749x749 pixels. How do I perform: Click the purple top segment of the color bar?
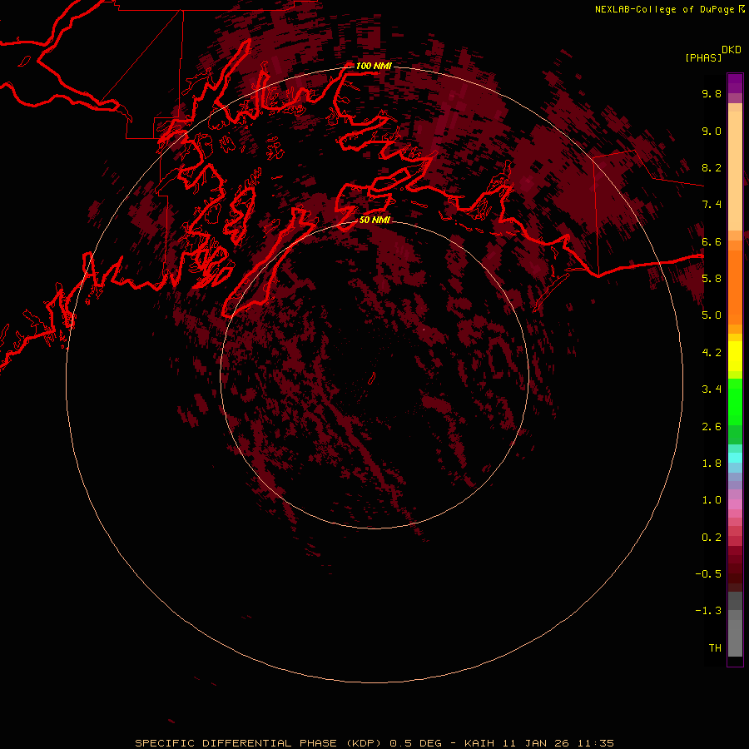pyautogui.click(x=735, y=83)
